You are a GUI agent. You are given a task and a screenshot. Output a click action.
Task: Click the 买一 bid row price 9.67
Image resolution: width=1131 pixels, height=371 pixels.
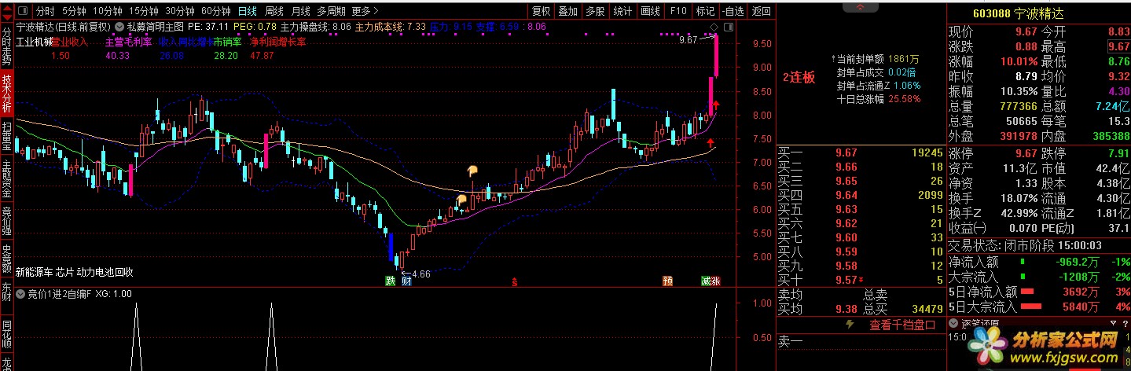click(846, 152)
